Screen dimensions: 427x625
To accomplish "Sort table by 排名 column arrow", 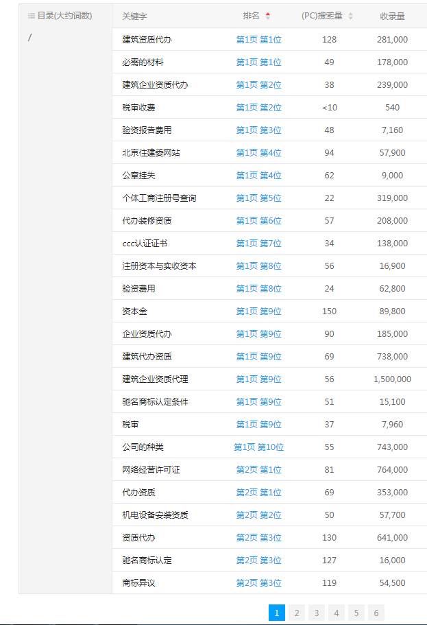I will coord(268,16).
